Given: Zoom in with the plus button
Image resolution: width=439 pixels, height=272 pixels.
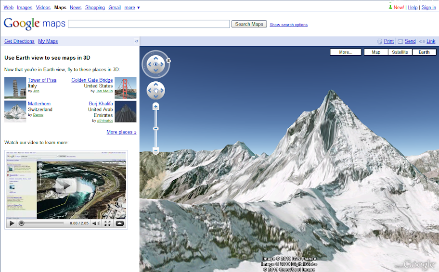Looking at the screenshot, I should pos(155,106).
